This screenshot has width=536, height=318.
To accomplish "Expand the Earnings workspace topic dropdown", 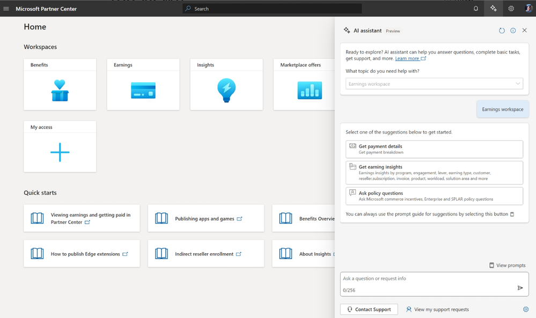I will 434,84.
